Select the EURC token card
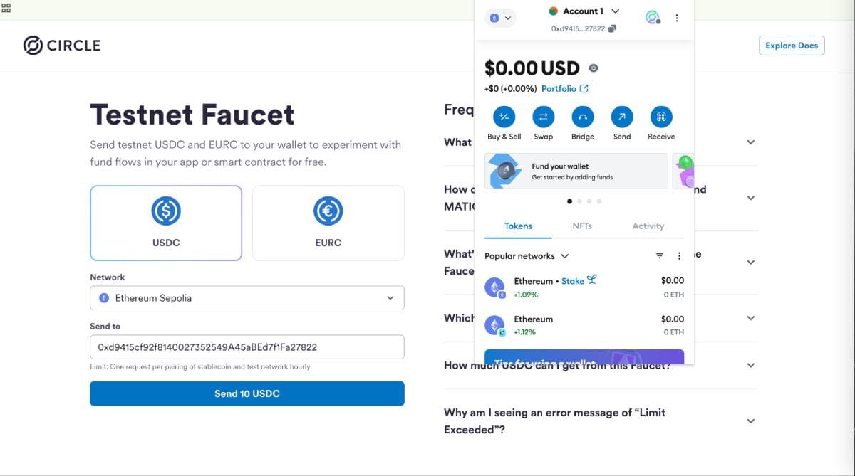The width and height of the screenshot is (855, 476). coord(328,222)
